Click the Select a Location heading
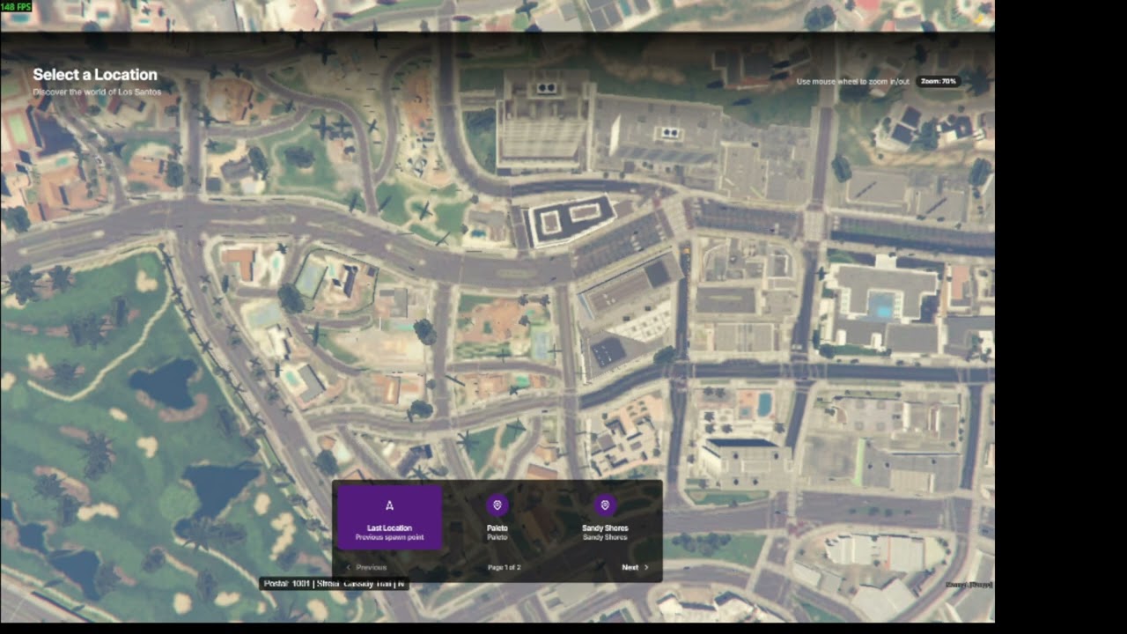This screenshot has height=634, width=1127. click(95, 75)
